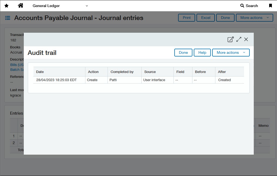The width and height of the screenshot is (277, 176).
Task: Export with the Excel button
Action: pos(206,18)
